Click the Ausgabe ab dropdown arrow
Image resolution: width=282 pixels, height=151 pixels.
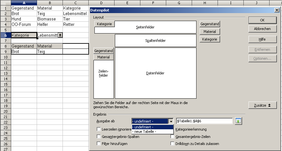(x=171, y=121)
